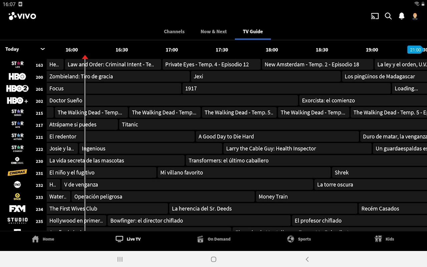Open Kids in bottom navigation

click(x=384, y=239)
